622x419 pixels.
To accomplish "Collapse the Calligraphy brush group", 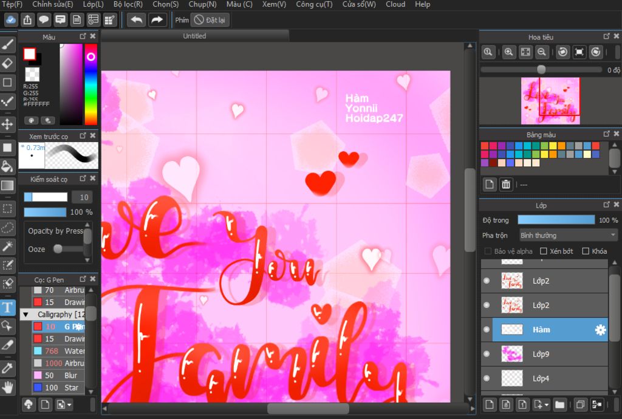I will click(26, 315).
